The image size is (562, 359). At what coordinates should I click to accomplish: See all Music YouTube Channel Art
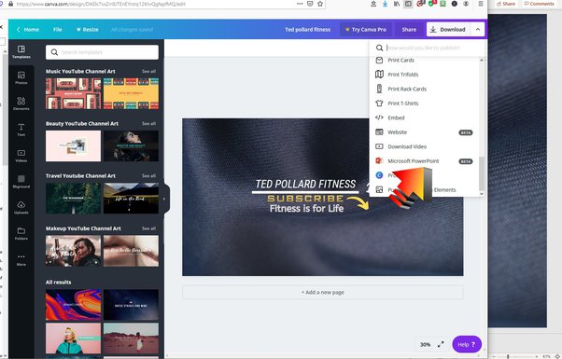(148, 71)
